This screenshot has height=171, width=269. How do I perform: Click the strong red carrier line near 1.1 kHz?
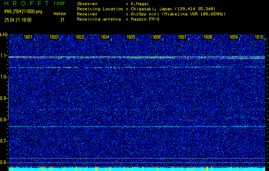[137, 58]
